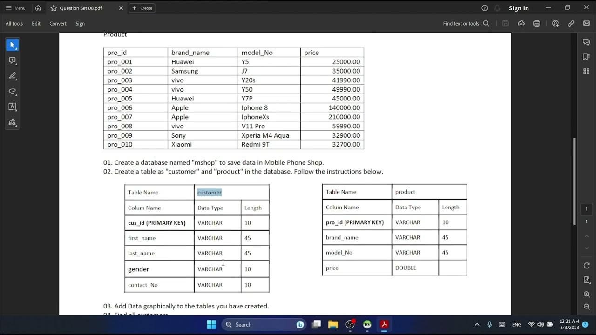The image size is (596, 335).
Task: Send file by email icon
Action: coord(586,23)
